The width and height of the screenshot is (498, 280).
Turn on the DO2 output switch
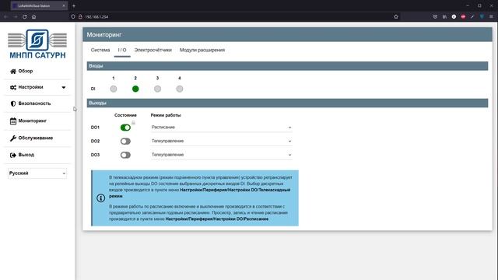point(125,142)
